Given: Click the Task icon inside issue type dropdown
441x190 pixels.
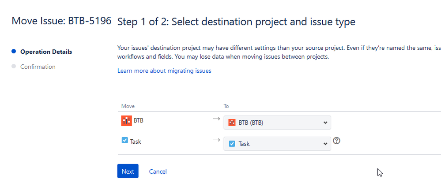Looking at the screenshot, I should click(x=232, y=144).
